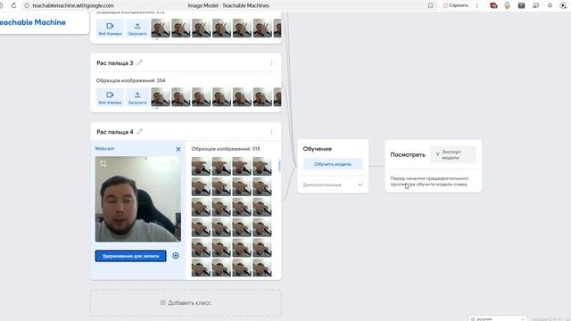Click the dark square extension icon

pyautogui.click(x=521, y=5)
